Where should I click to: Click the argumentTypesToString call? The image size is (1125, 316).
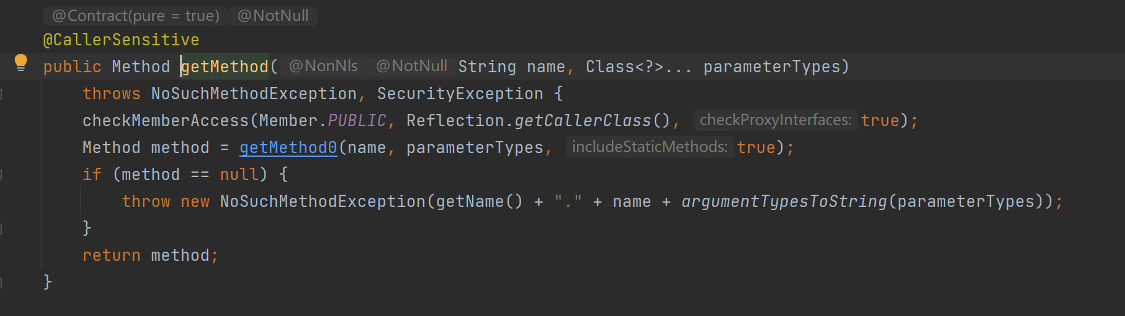pyautogui.click(x=784, y=201)
